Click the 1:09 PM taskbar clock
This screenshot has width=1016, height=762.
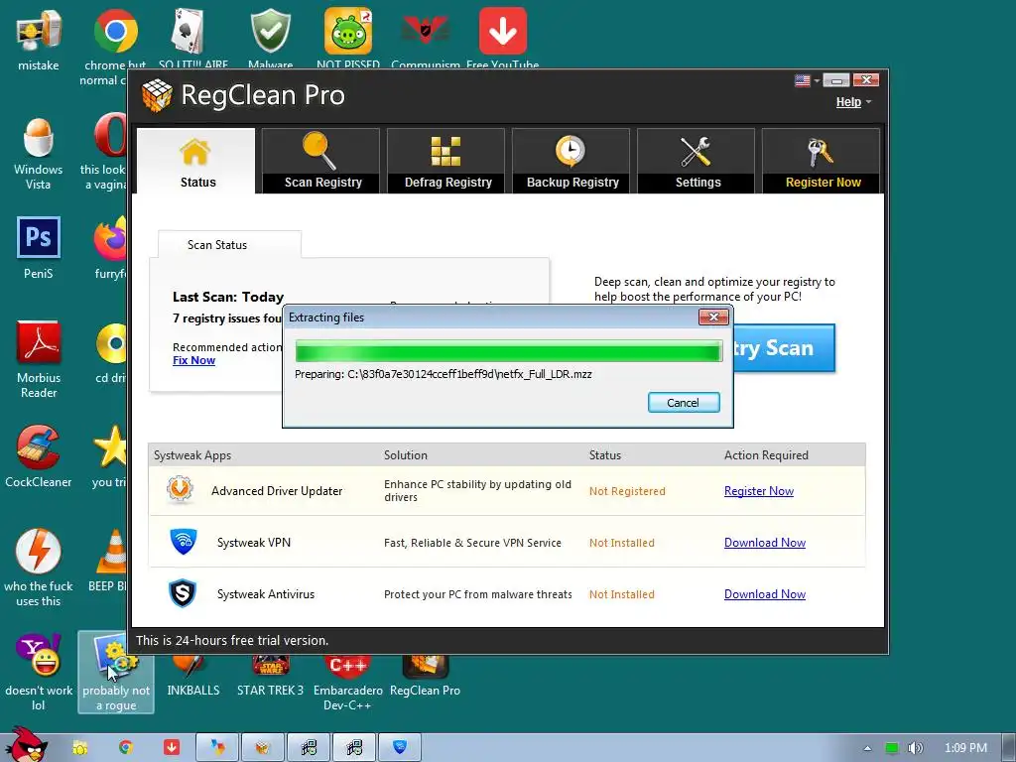click(965, 748)
